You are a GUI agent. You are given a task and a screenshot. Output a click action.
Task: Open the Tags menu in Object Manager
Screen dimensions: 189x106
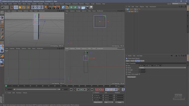pyautogui.click(x=147, y=6)
